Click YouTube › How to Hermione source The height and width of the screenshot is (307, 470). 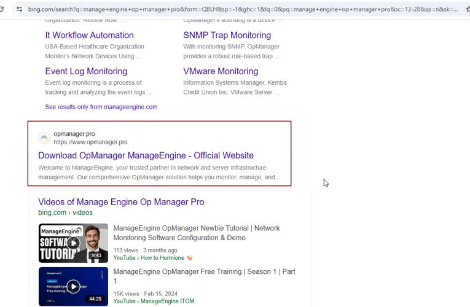tap(149, 258)
